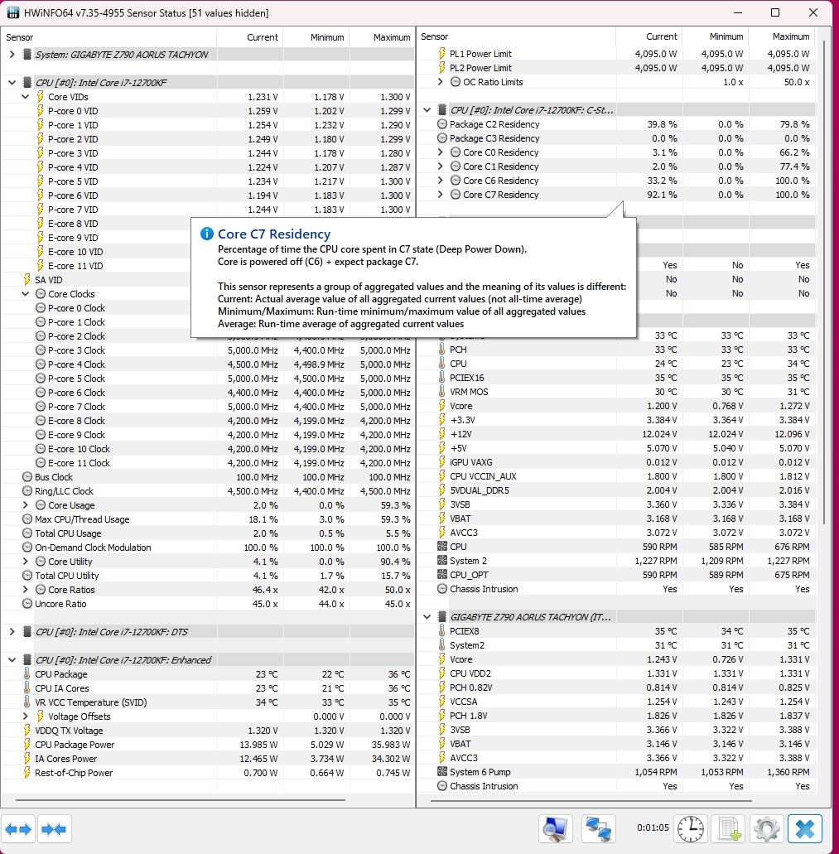
Task: Collapse the GIGABYTE Z790 AORUS TACHYON (IT... group
Action: [x=427, y=617]
